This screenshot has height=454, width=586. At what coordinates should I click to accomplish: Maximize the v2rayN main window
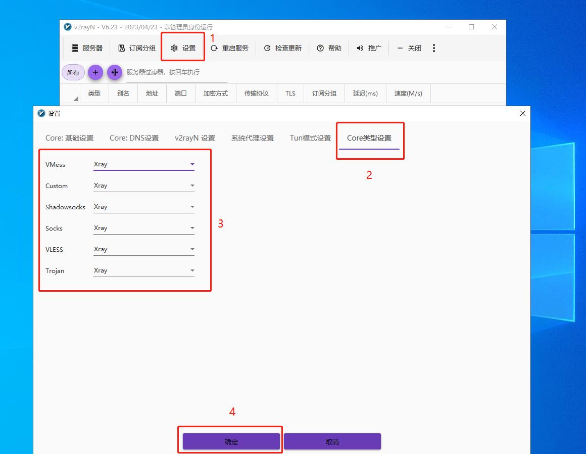(471, 27)
